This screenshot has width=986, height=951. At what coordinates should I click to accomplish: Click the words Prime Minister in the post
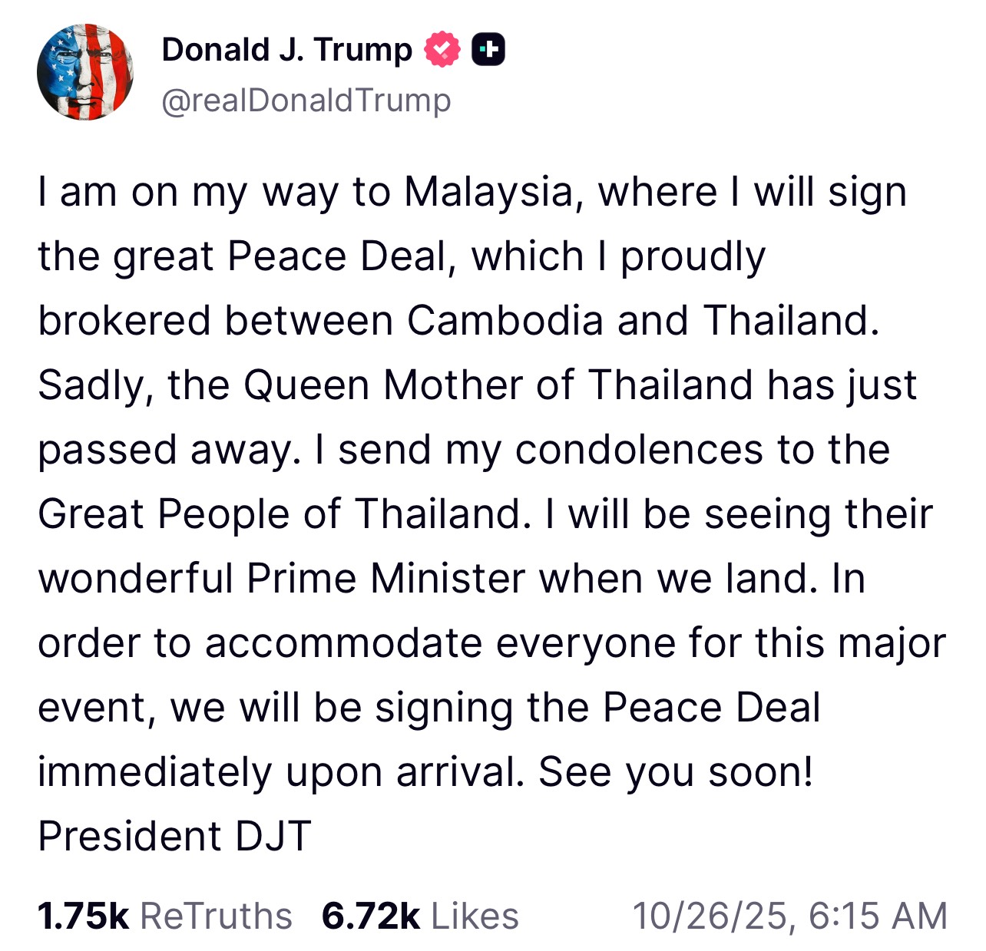tap(385, 578)
